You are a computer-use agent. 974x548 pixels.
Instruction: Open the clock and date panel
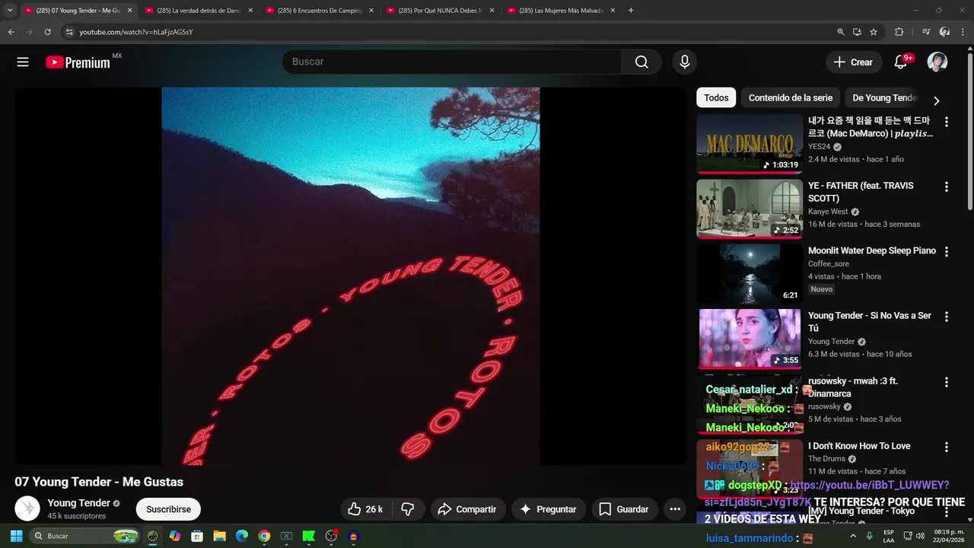point(949,536)
